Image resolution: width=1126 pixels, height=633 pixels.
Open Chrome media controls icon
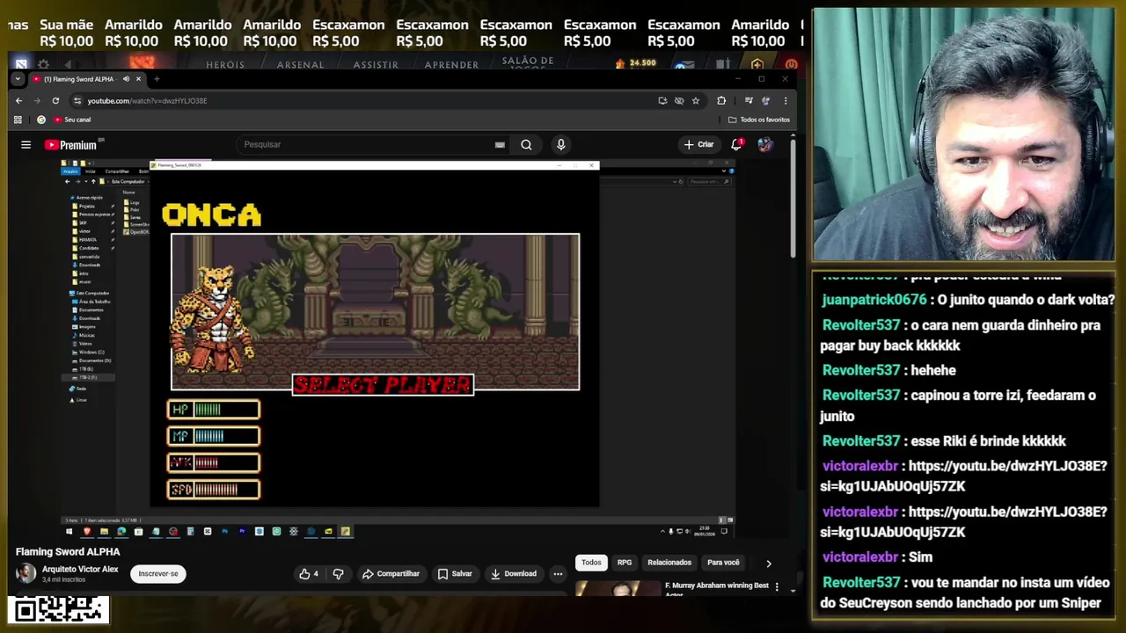point(749,101)
